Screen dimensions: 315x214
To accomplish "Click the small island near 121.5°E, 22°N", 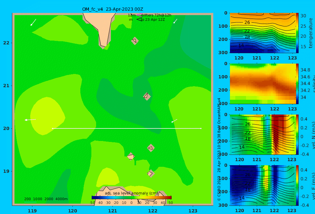I will pyautogui.click(x=135, y=41).
